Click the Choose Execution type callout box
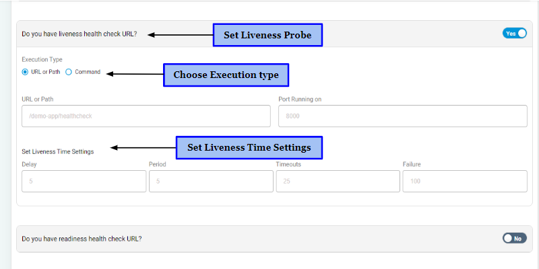Viewport: 539px width, 269px height. 226,75
